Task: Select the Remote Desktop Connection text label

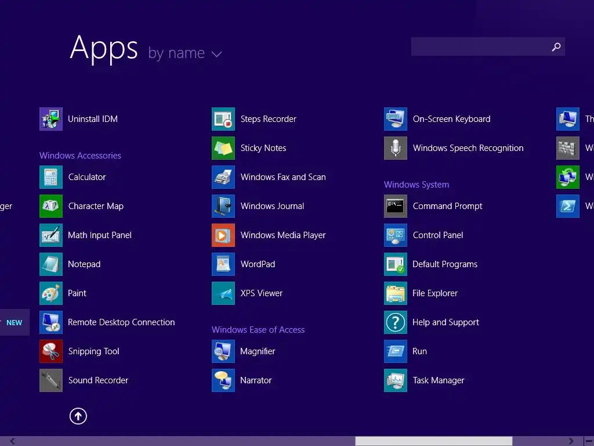Action: [121, 322]
